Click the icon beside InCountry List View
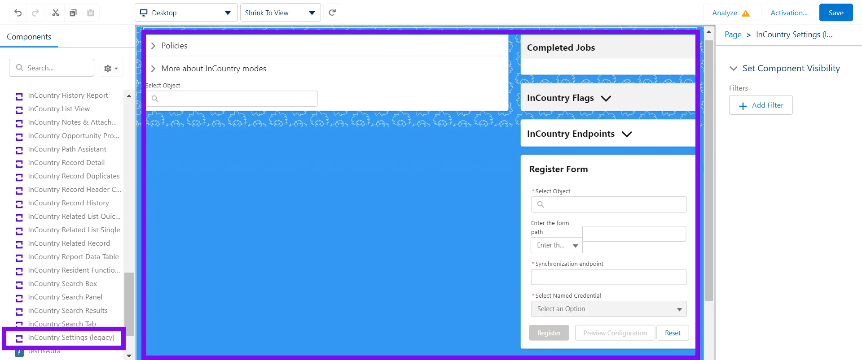 [19, 109]
